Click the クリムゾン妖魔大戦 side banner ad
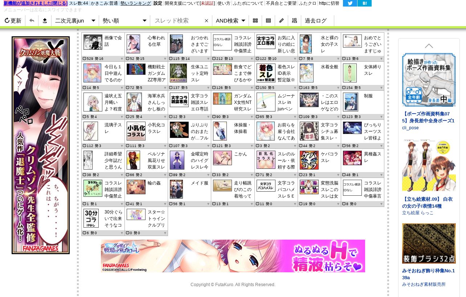 pyautogui.click(x=41, y=145)
